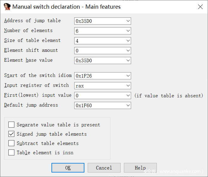
Task: Expand Input register of switch dropdown
Action: point(128,86)
